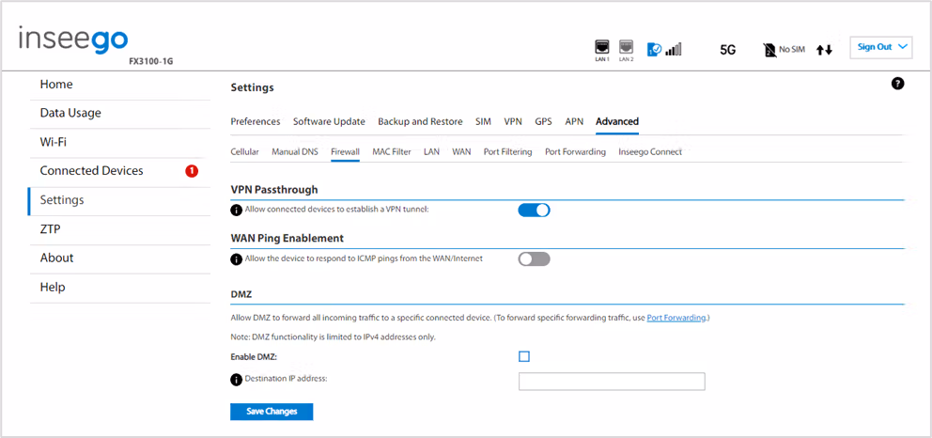Click the Save Changes button
The image size is (932, 438).
[x=272, y=412]
